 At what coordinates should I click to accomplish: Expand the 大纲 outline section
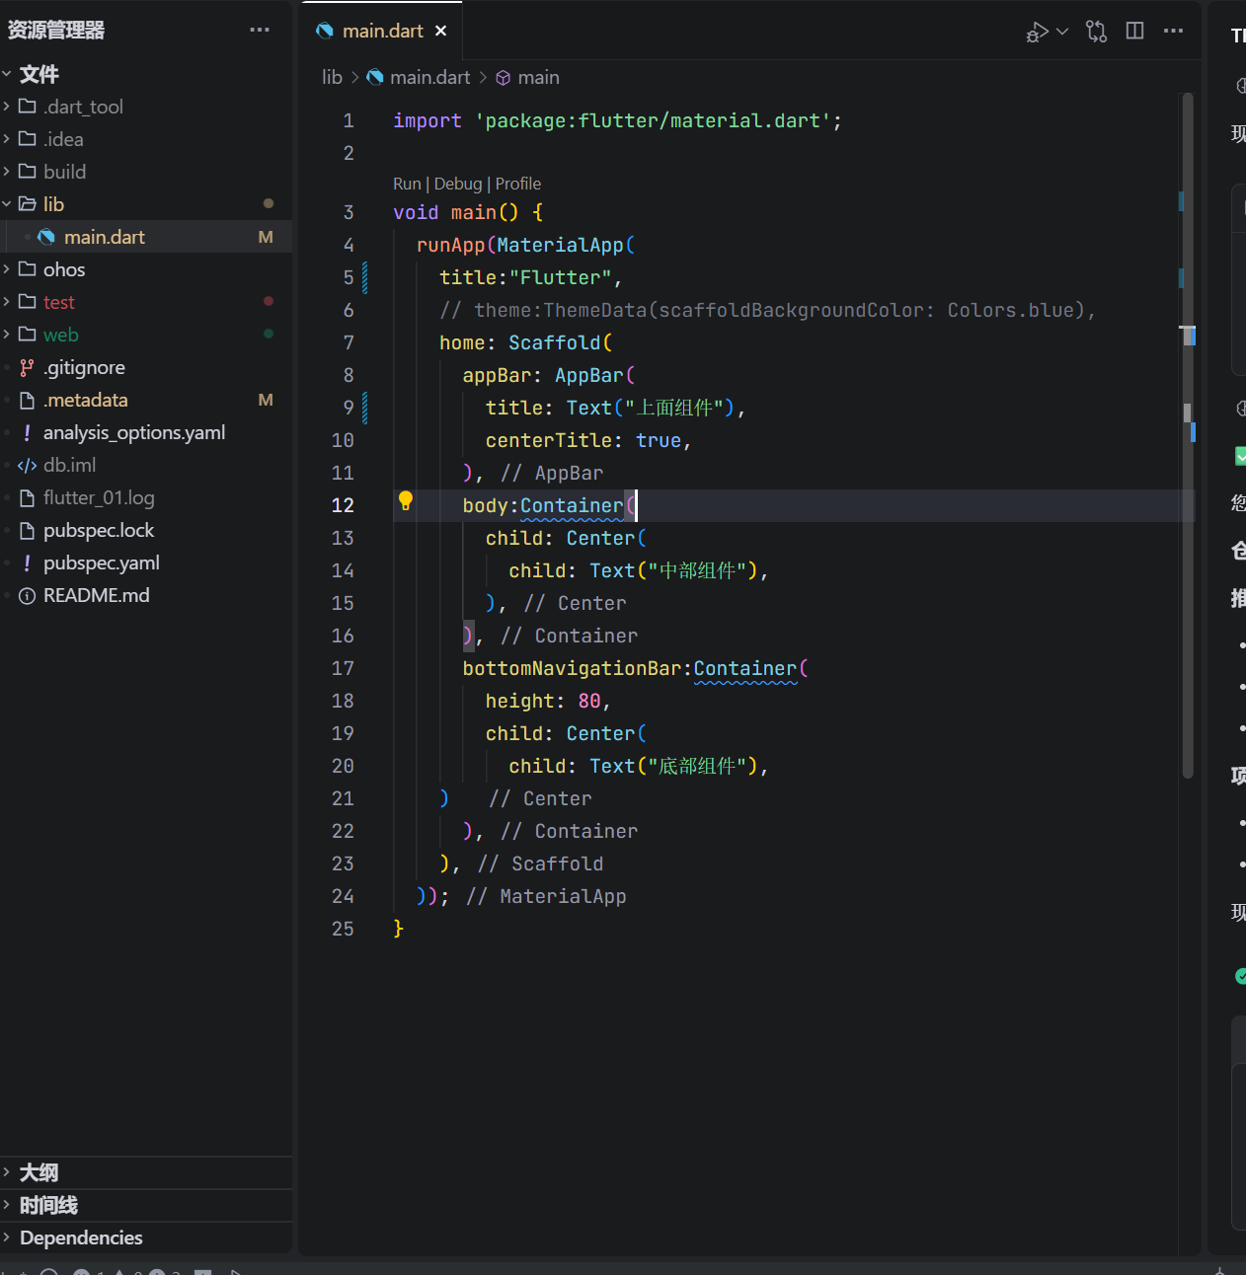[x=146, y=1172]
